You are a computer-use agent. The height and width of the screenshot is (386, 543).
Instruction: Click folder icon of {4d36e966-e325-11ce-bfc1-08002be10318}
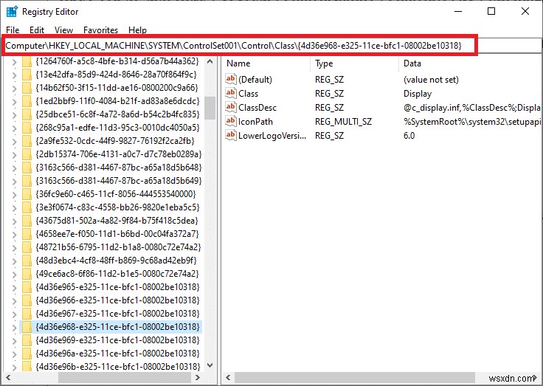tap(27, 300)
